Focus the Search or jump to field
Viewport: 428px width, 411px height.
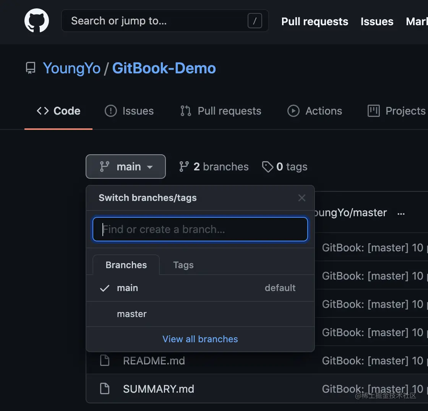(x=165, y=21)
